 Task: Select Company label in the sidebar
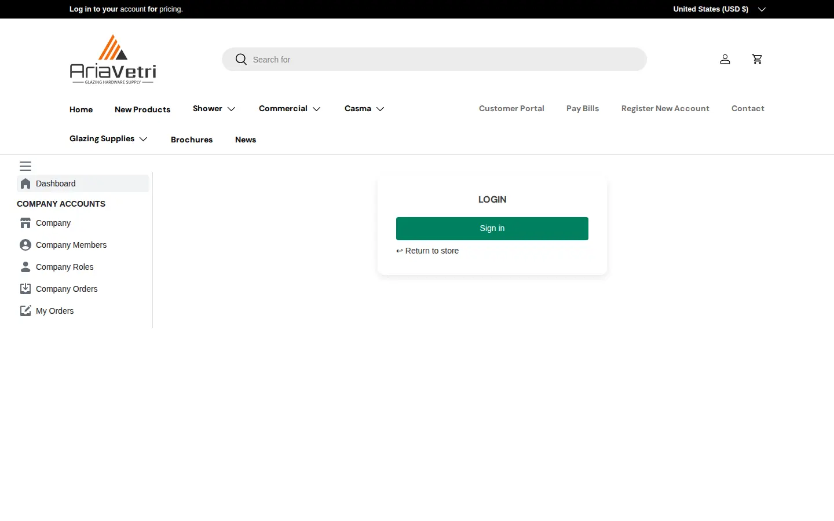pos(53,223)
